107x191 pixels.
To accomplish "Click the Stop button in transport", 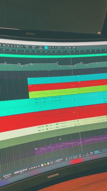I will (x=42, y=165).
